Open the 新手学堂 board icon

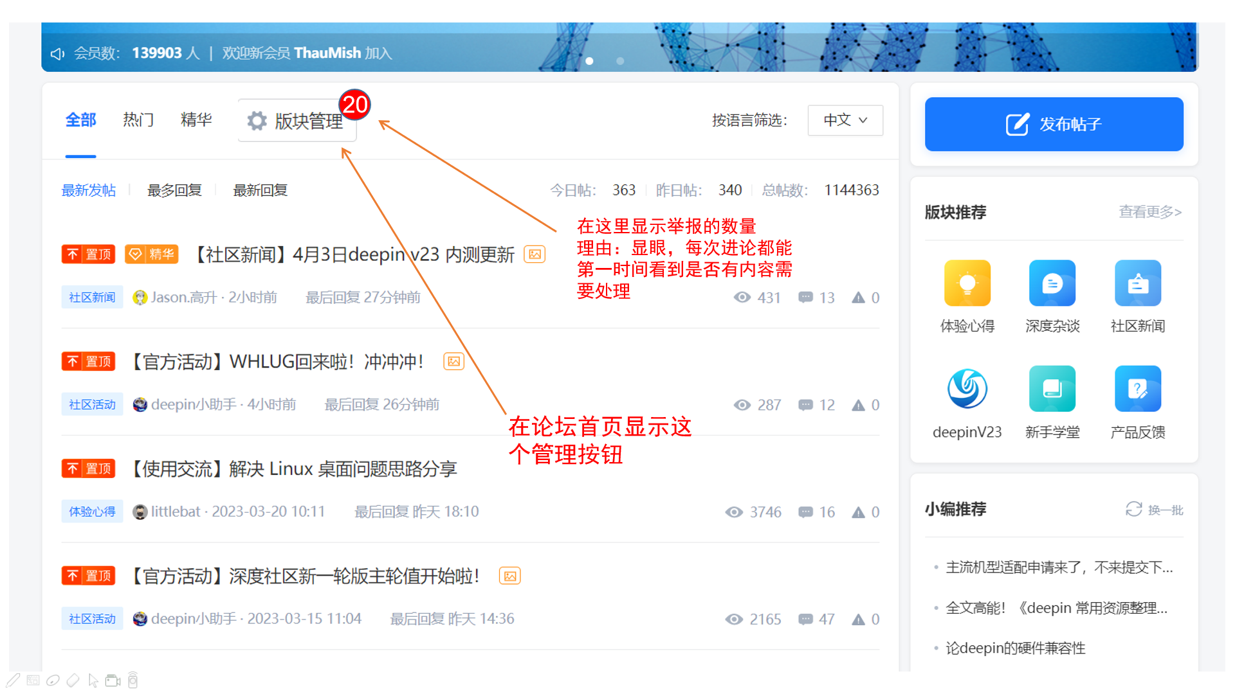click(x=1052, y=389)
